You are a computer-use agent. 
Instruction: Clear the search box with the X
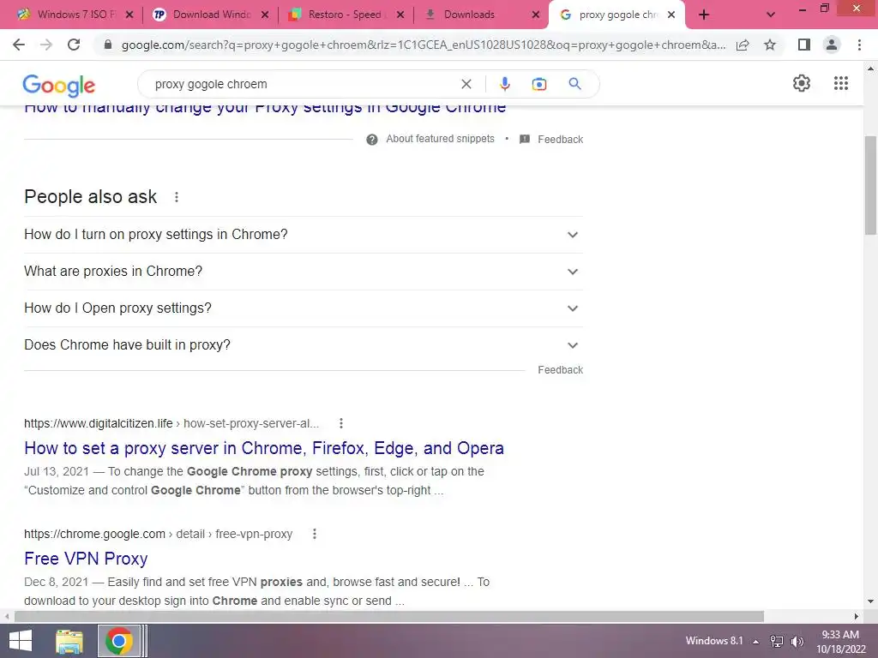pos(466,84)
